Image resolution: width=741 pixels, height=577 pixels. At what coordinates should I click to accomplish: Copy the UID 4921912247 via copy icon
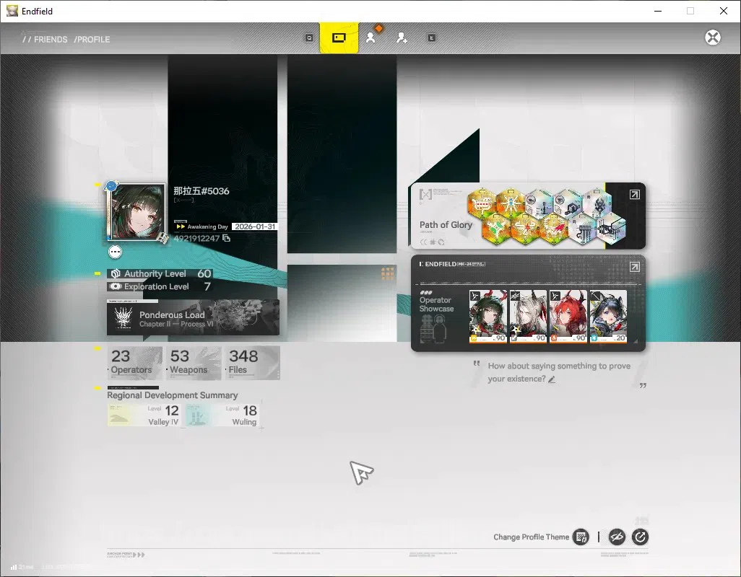click(x=226, y=238)
